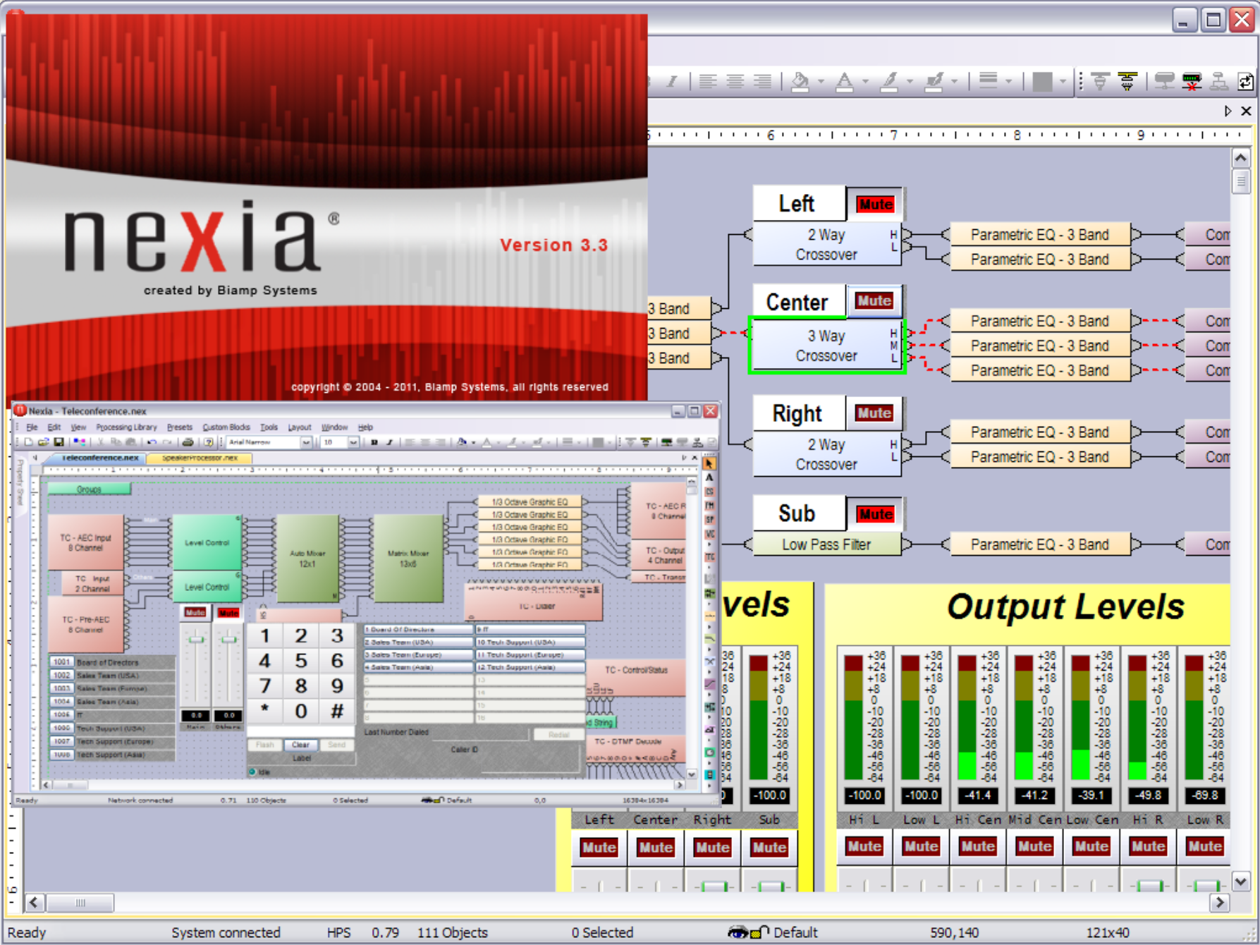Open the File menu in Teleconference window
This screenshot has width=1260, height=945.
coord(32,427)
